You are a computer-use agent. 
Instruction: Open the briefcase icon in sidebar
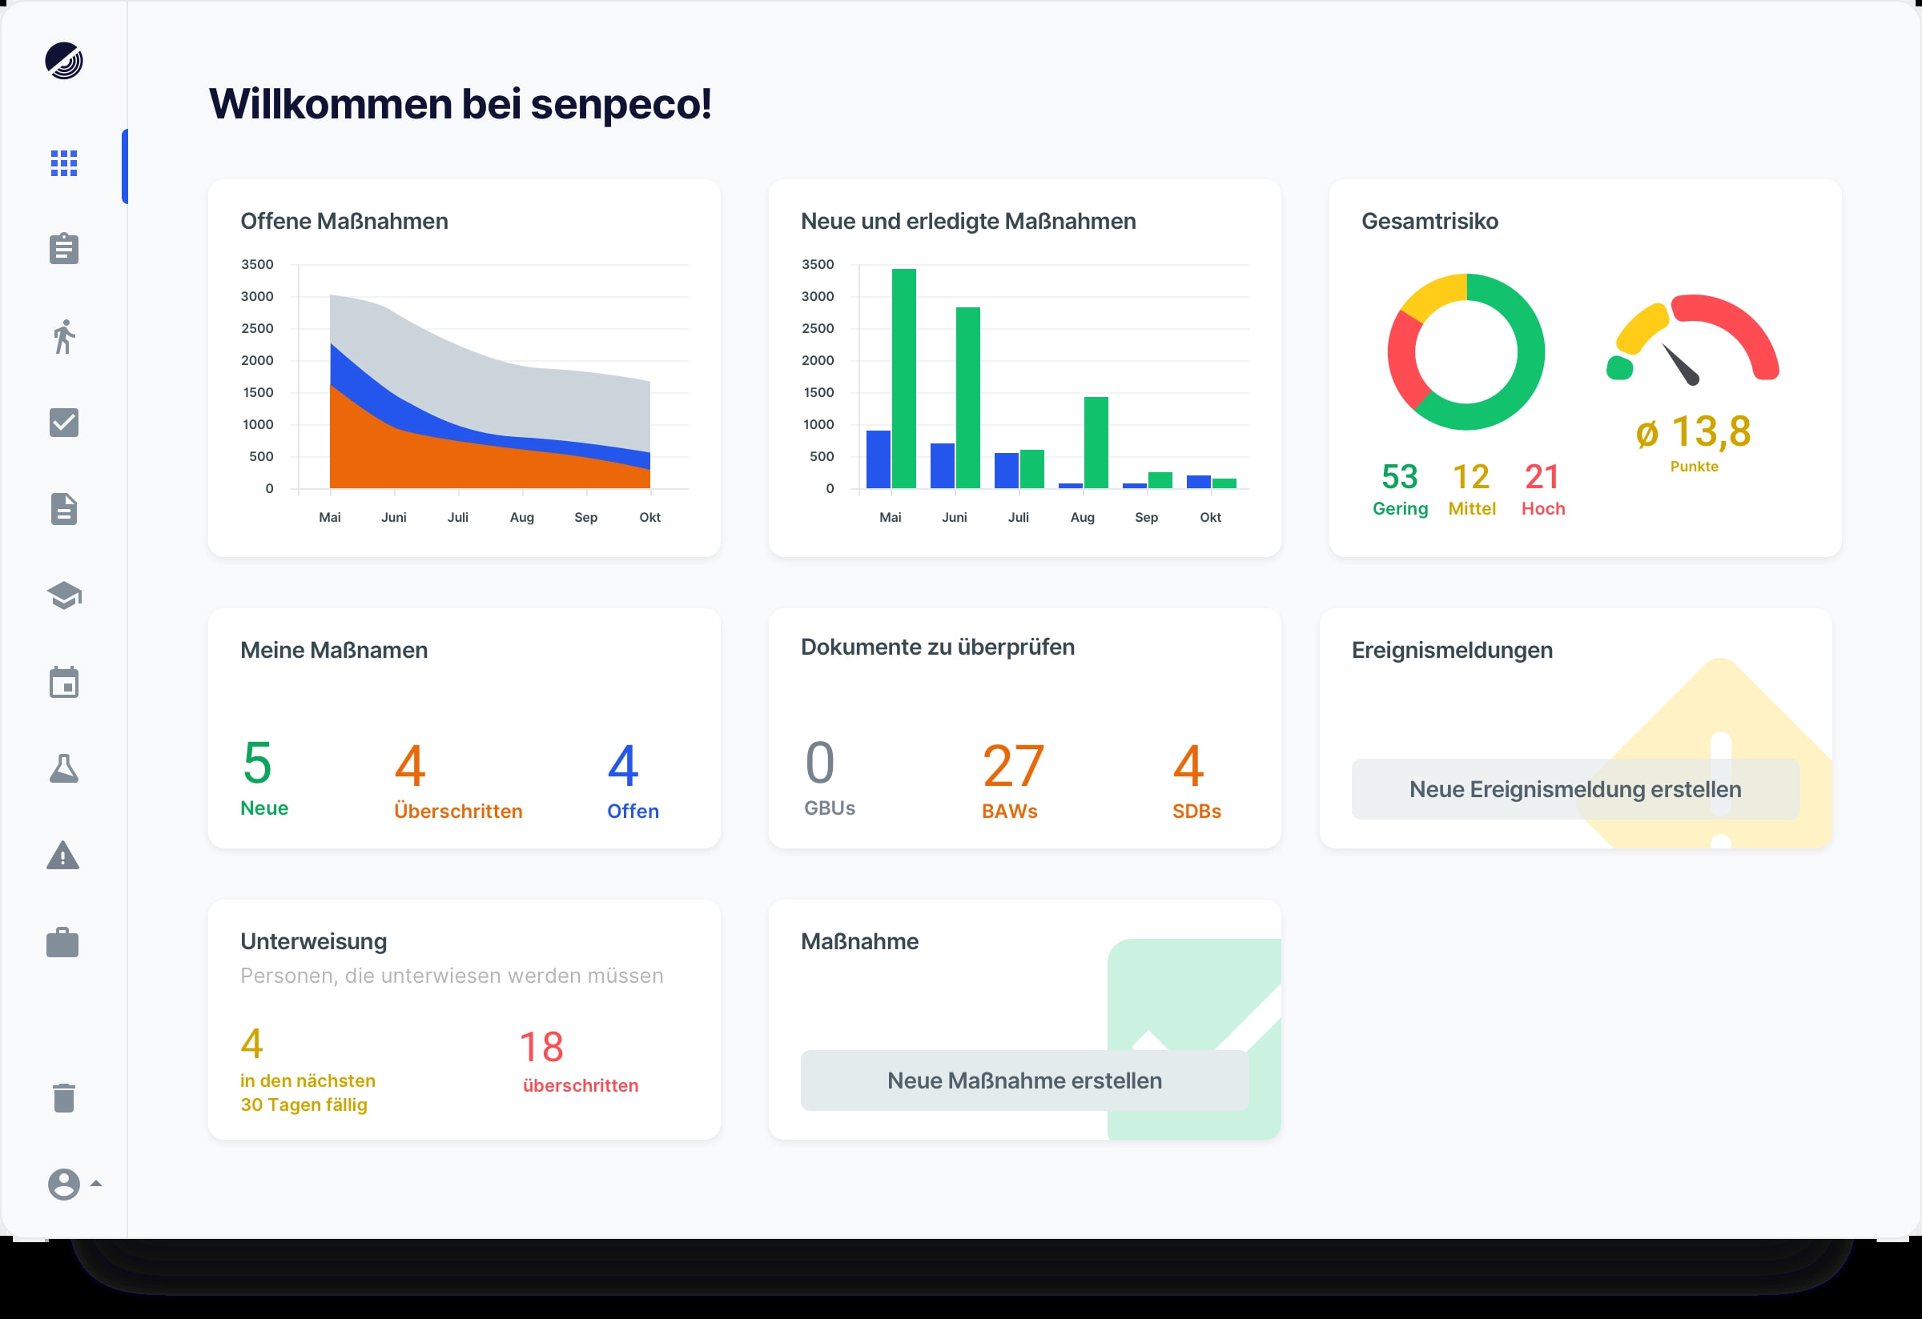click(62, 941)
